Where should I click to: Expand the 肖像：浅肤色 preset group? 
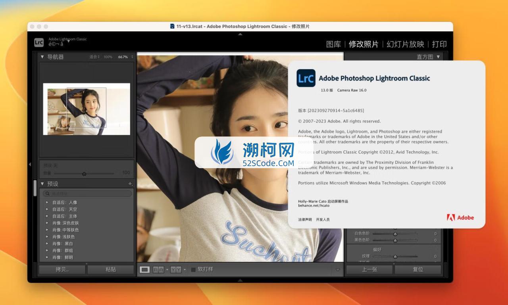(47, 237)
